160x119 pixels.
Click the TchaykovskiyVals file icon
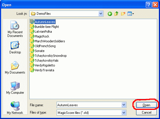coord(32,60)
